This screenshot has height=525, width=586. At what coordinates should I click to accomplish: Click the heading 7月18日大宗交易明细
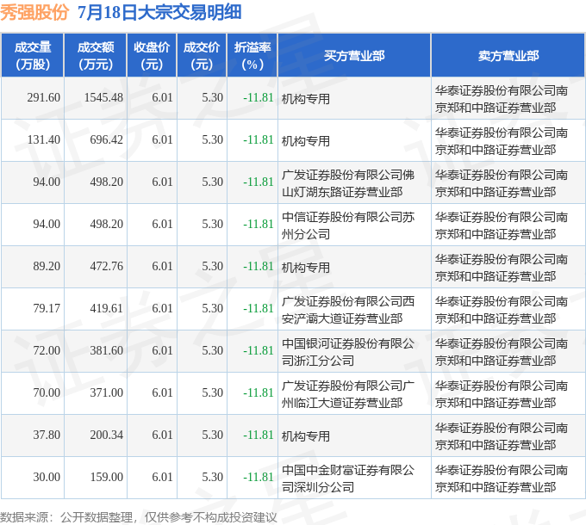159,12
